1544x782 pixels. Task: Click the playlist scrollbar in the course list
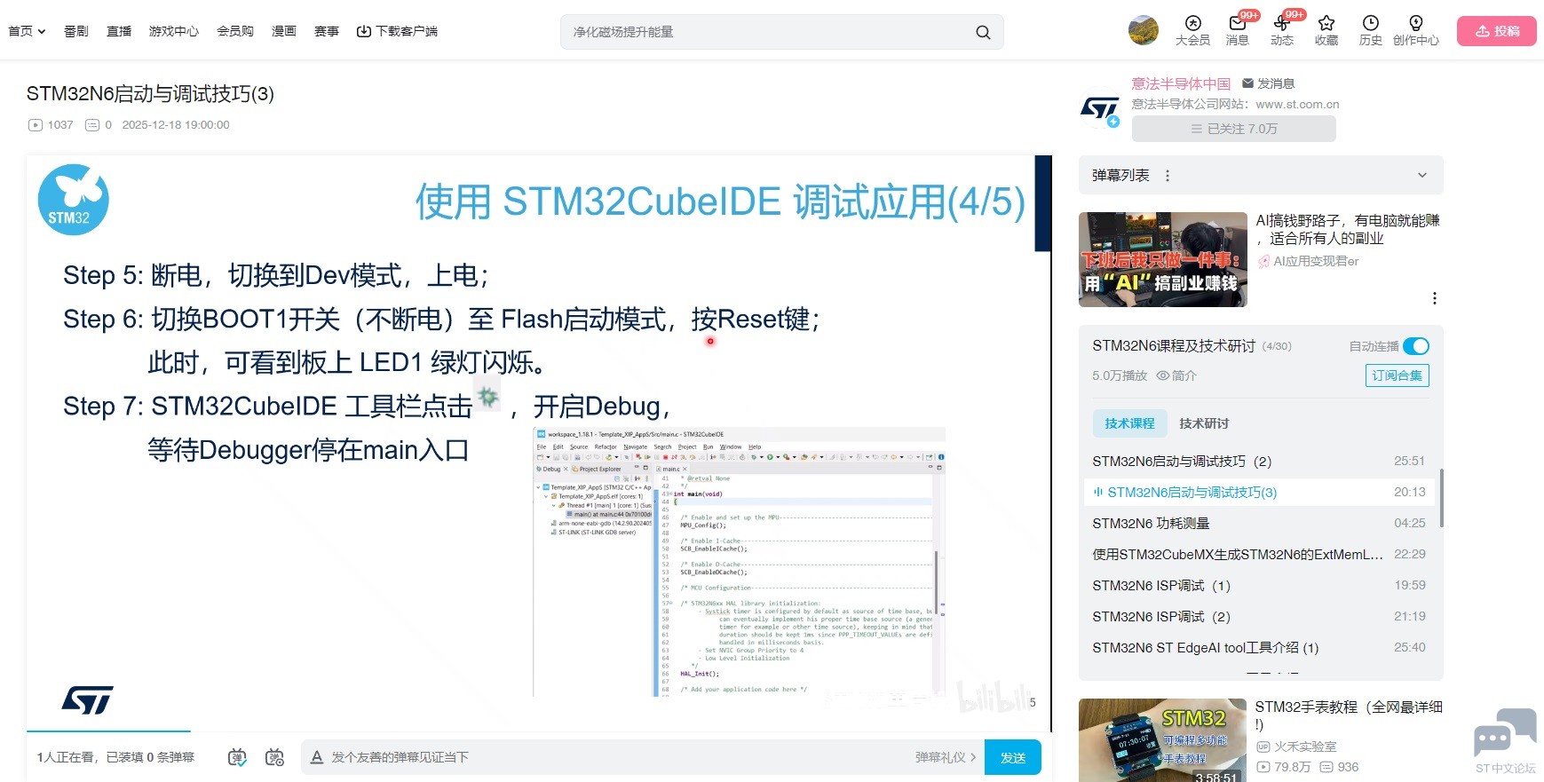pos(1441,497)
